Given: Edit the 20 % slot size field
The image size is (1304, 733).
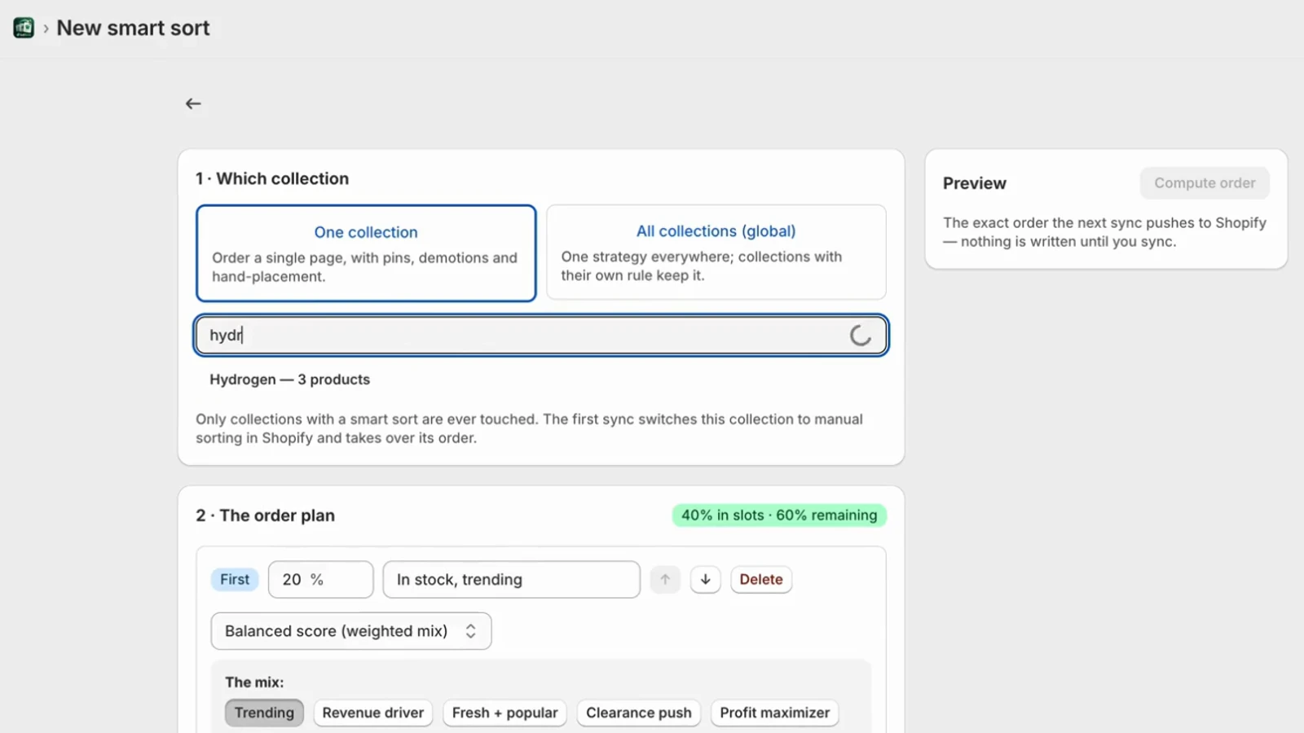Looking at the screenshot, I should coord(321,579).
